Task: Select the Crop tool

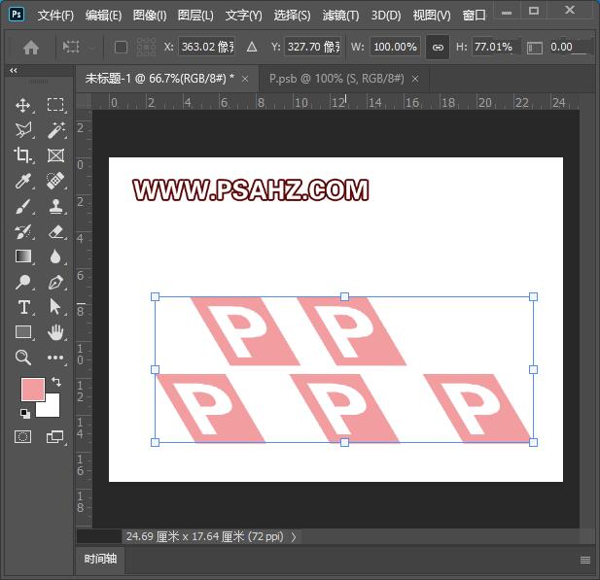Action: [x=22, y=155]
